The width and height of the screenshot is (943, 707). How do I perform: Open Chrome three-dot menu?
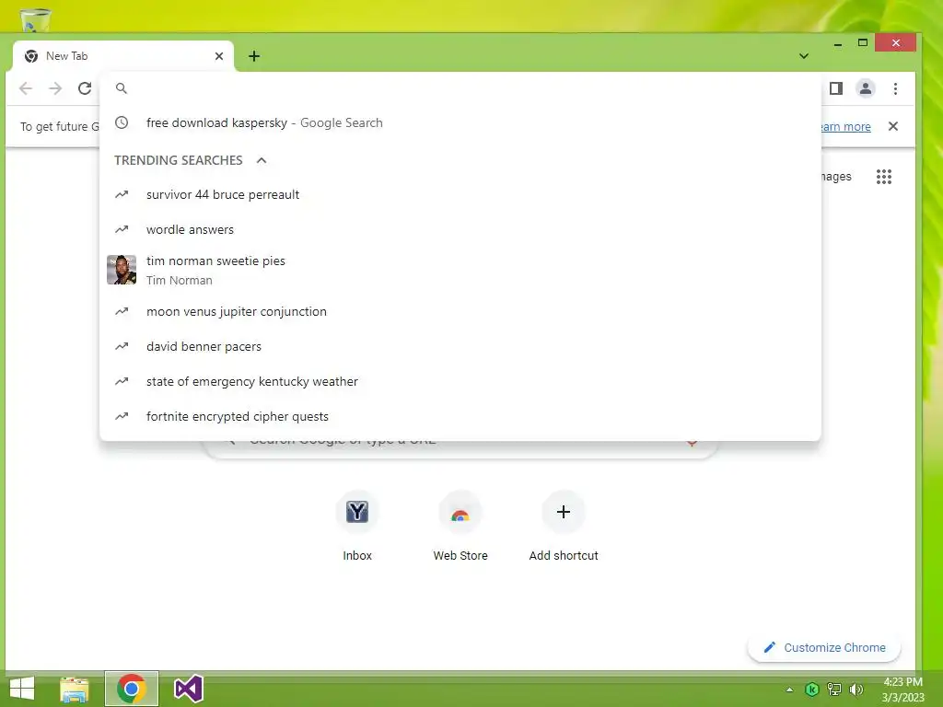pyautogui.click(x=895, y=88)
